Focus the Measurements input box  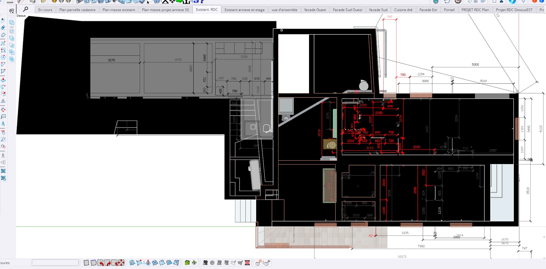pos(55,263)
